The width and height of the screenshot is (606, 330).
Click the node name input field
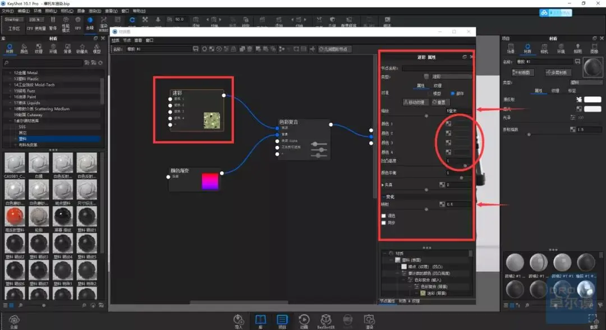click(437, 68)
